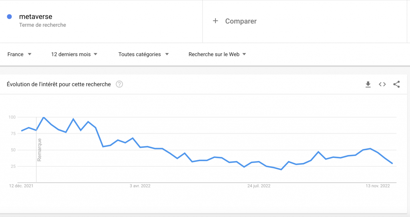Click the Terme de recherche subtitle
This screenshot has width=410, height=217.
(42, 25)
